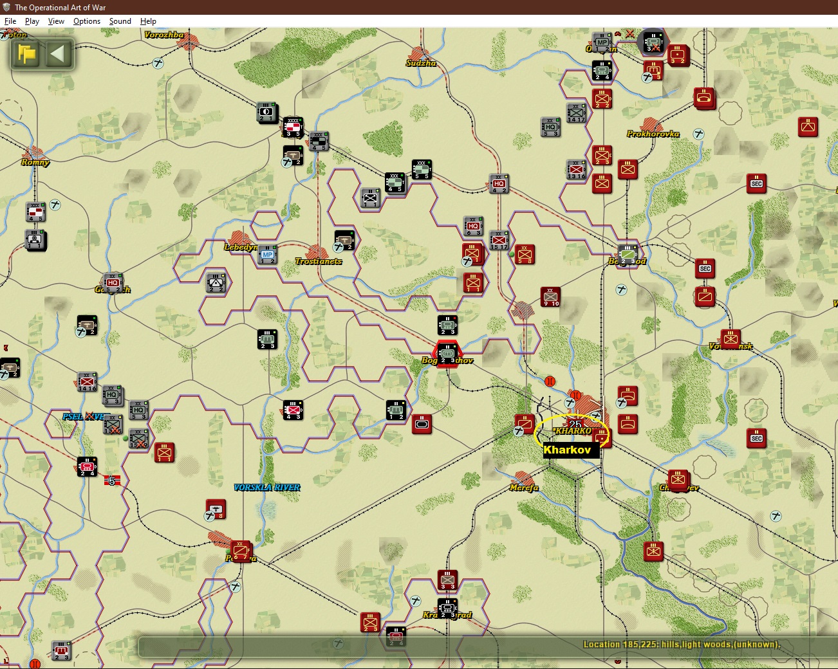Select the black armor unit marked 2 4 near flag
Screen dimensions: 838x669
87,467
